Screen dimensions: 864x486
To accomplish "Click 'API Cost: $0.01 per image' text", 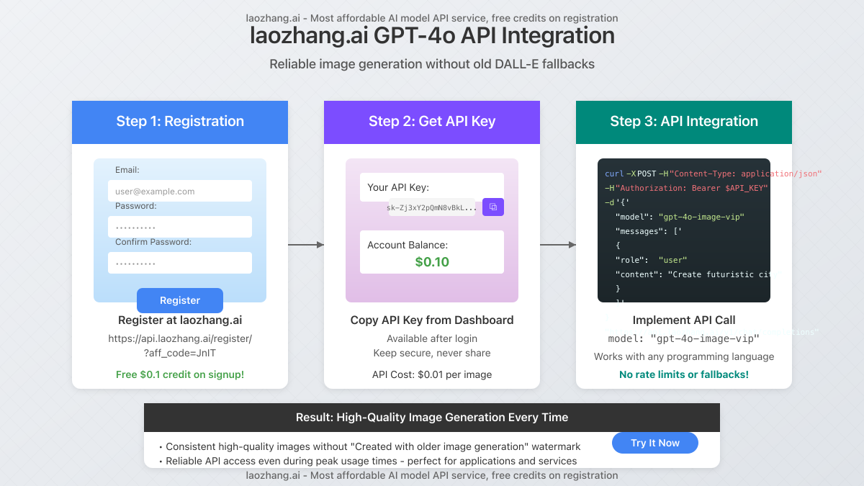I will click(432, 374).
